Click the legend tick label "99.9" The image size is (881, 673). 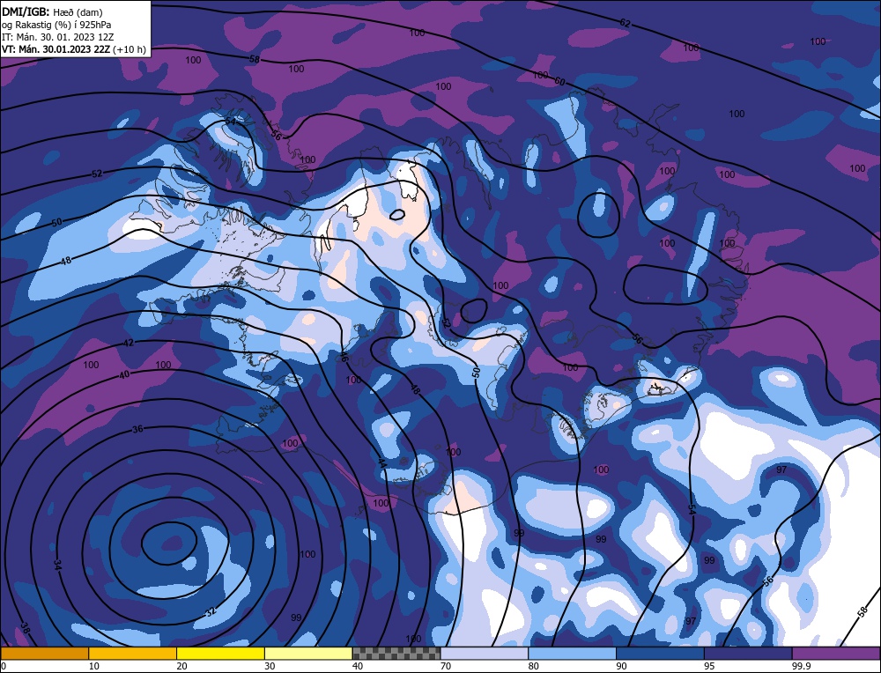tap(800, 666)
